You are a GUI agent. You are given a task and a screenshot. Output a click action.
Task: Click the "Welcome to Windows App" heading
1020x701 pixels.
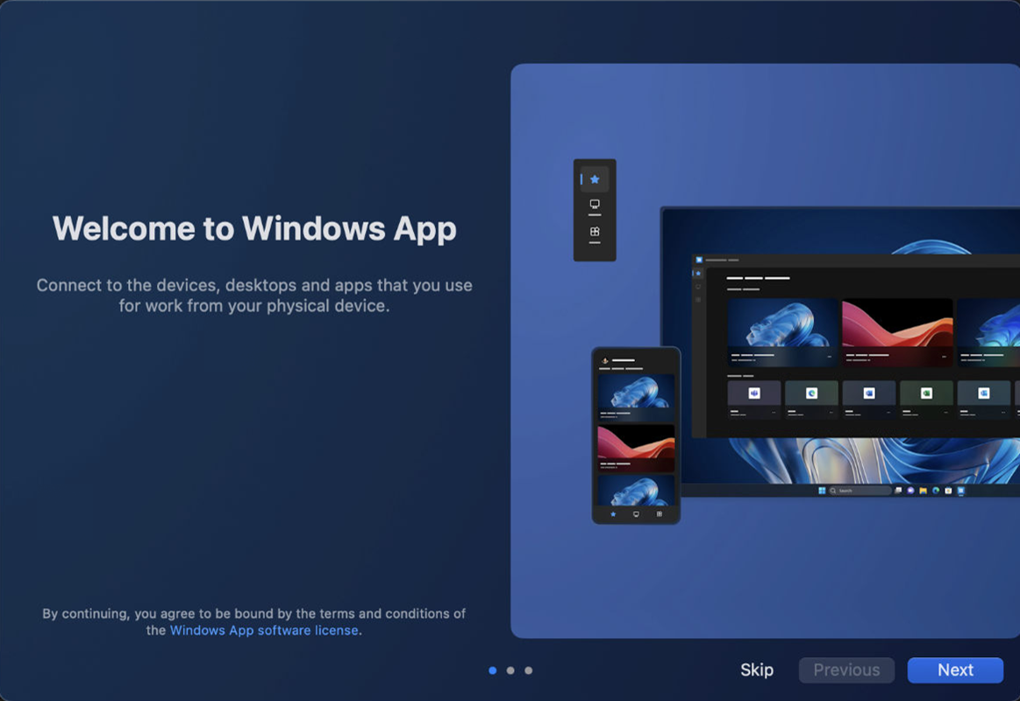click(254, 229)
